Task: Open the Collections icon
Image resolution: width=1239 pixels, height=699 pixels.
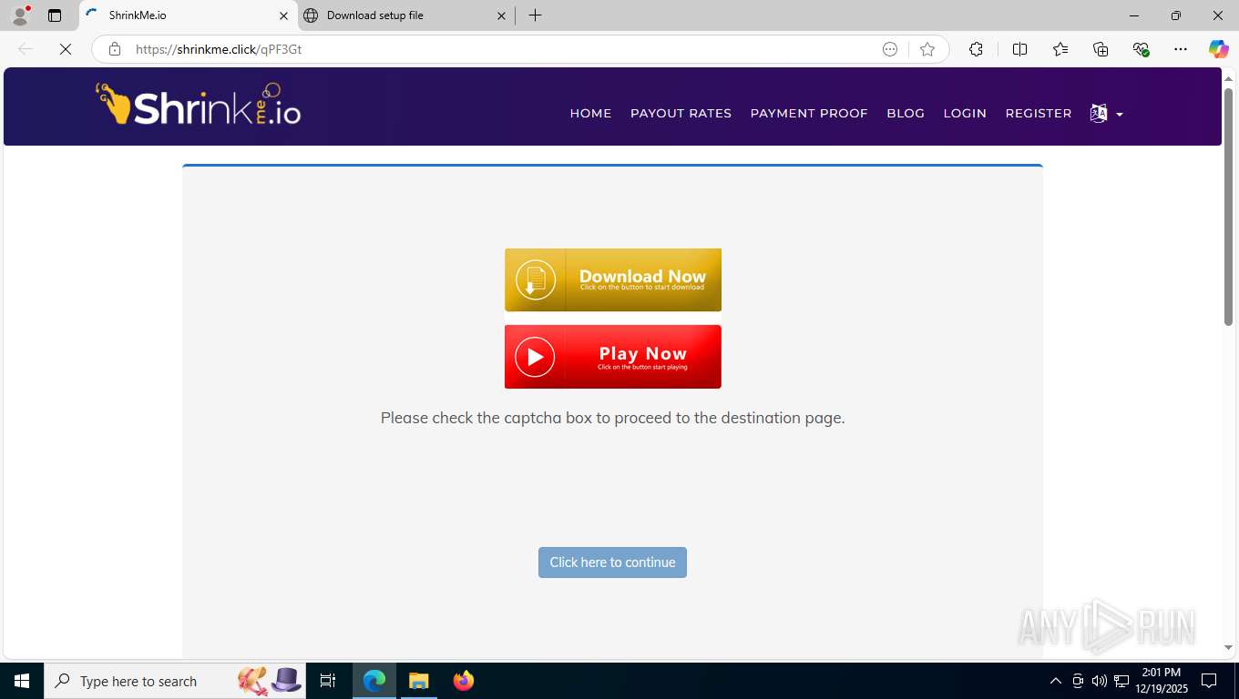Action: click(x=1101, y=49)
